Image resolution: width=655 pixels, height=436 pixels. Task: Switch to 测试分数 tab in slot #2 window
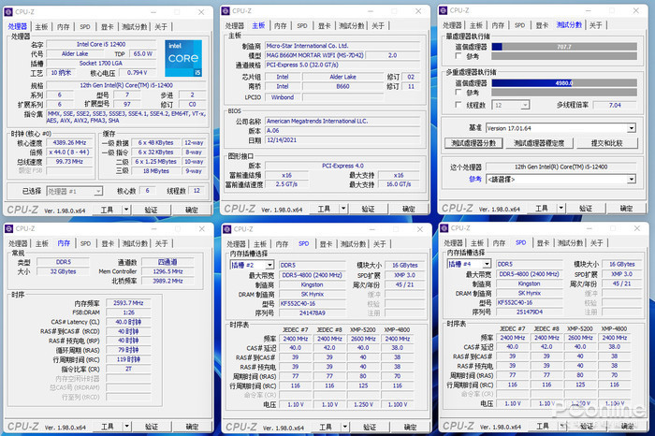click(353, 244)
